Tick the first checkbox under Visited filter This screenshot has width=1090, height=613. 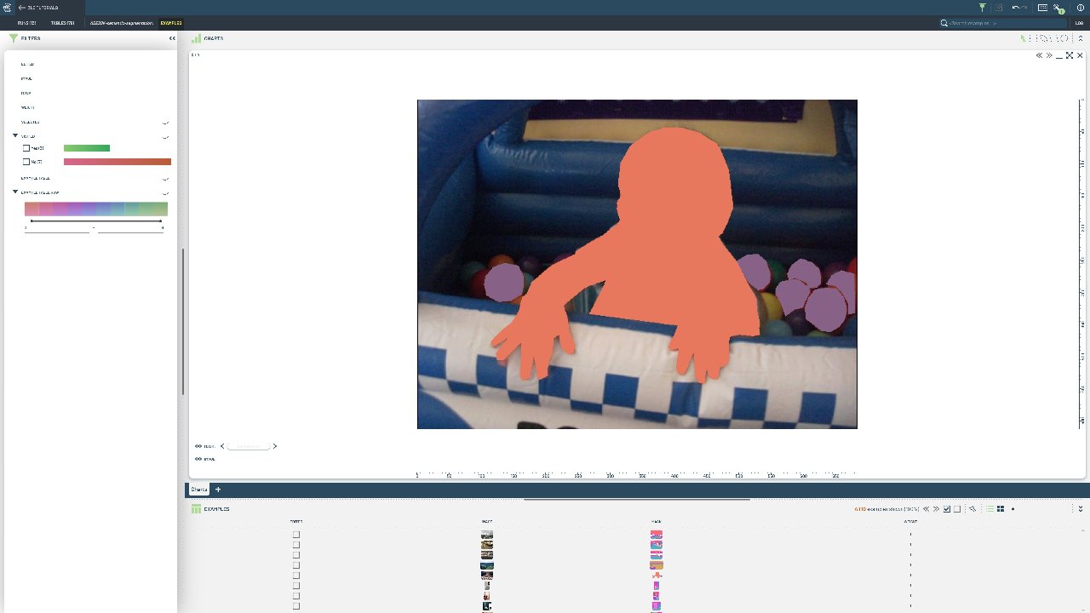(x=26, y=148)
